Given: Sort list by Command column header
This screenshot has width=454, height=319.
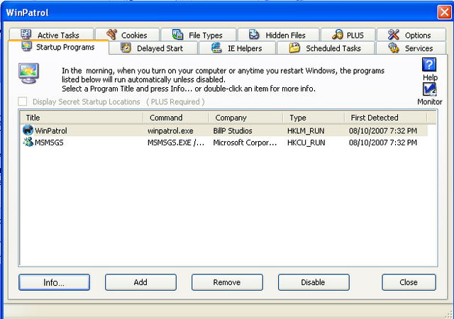Looking at the screenshot, I should (x=177, y=118).
